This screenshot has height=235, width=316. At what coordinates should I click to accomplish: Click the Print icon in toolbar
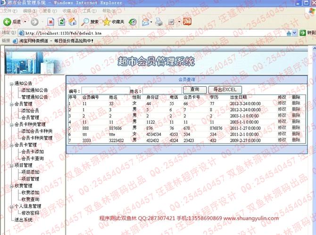tap(159, 22)
